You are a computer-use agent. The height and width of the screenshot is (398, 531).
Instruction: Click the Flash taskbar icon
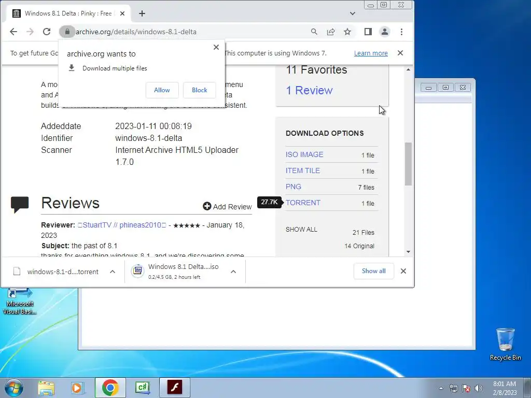point(175,388)
